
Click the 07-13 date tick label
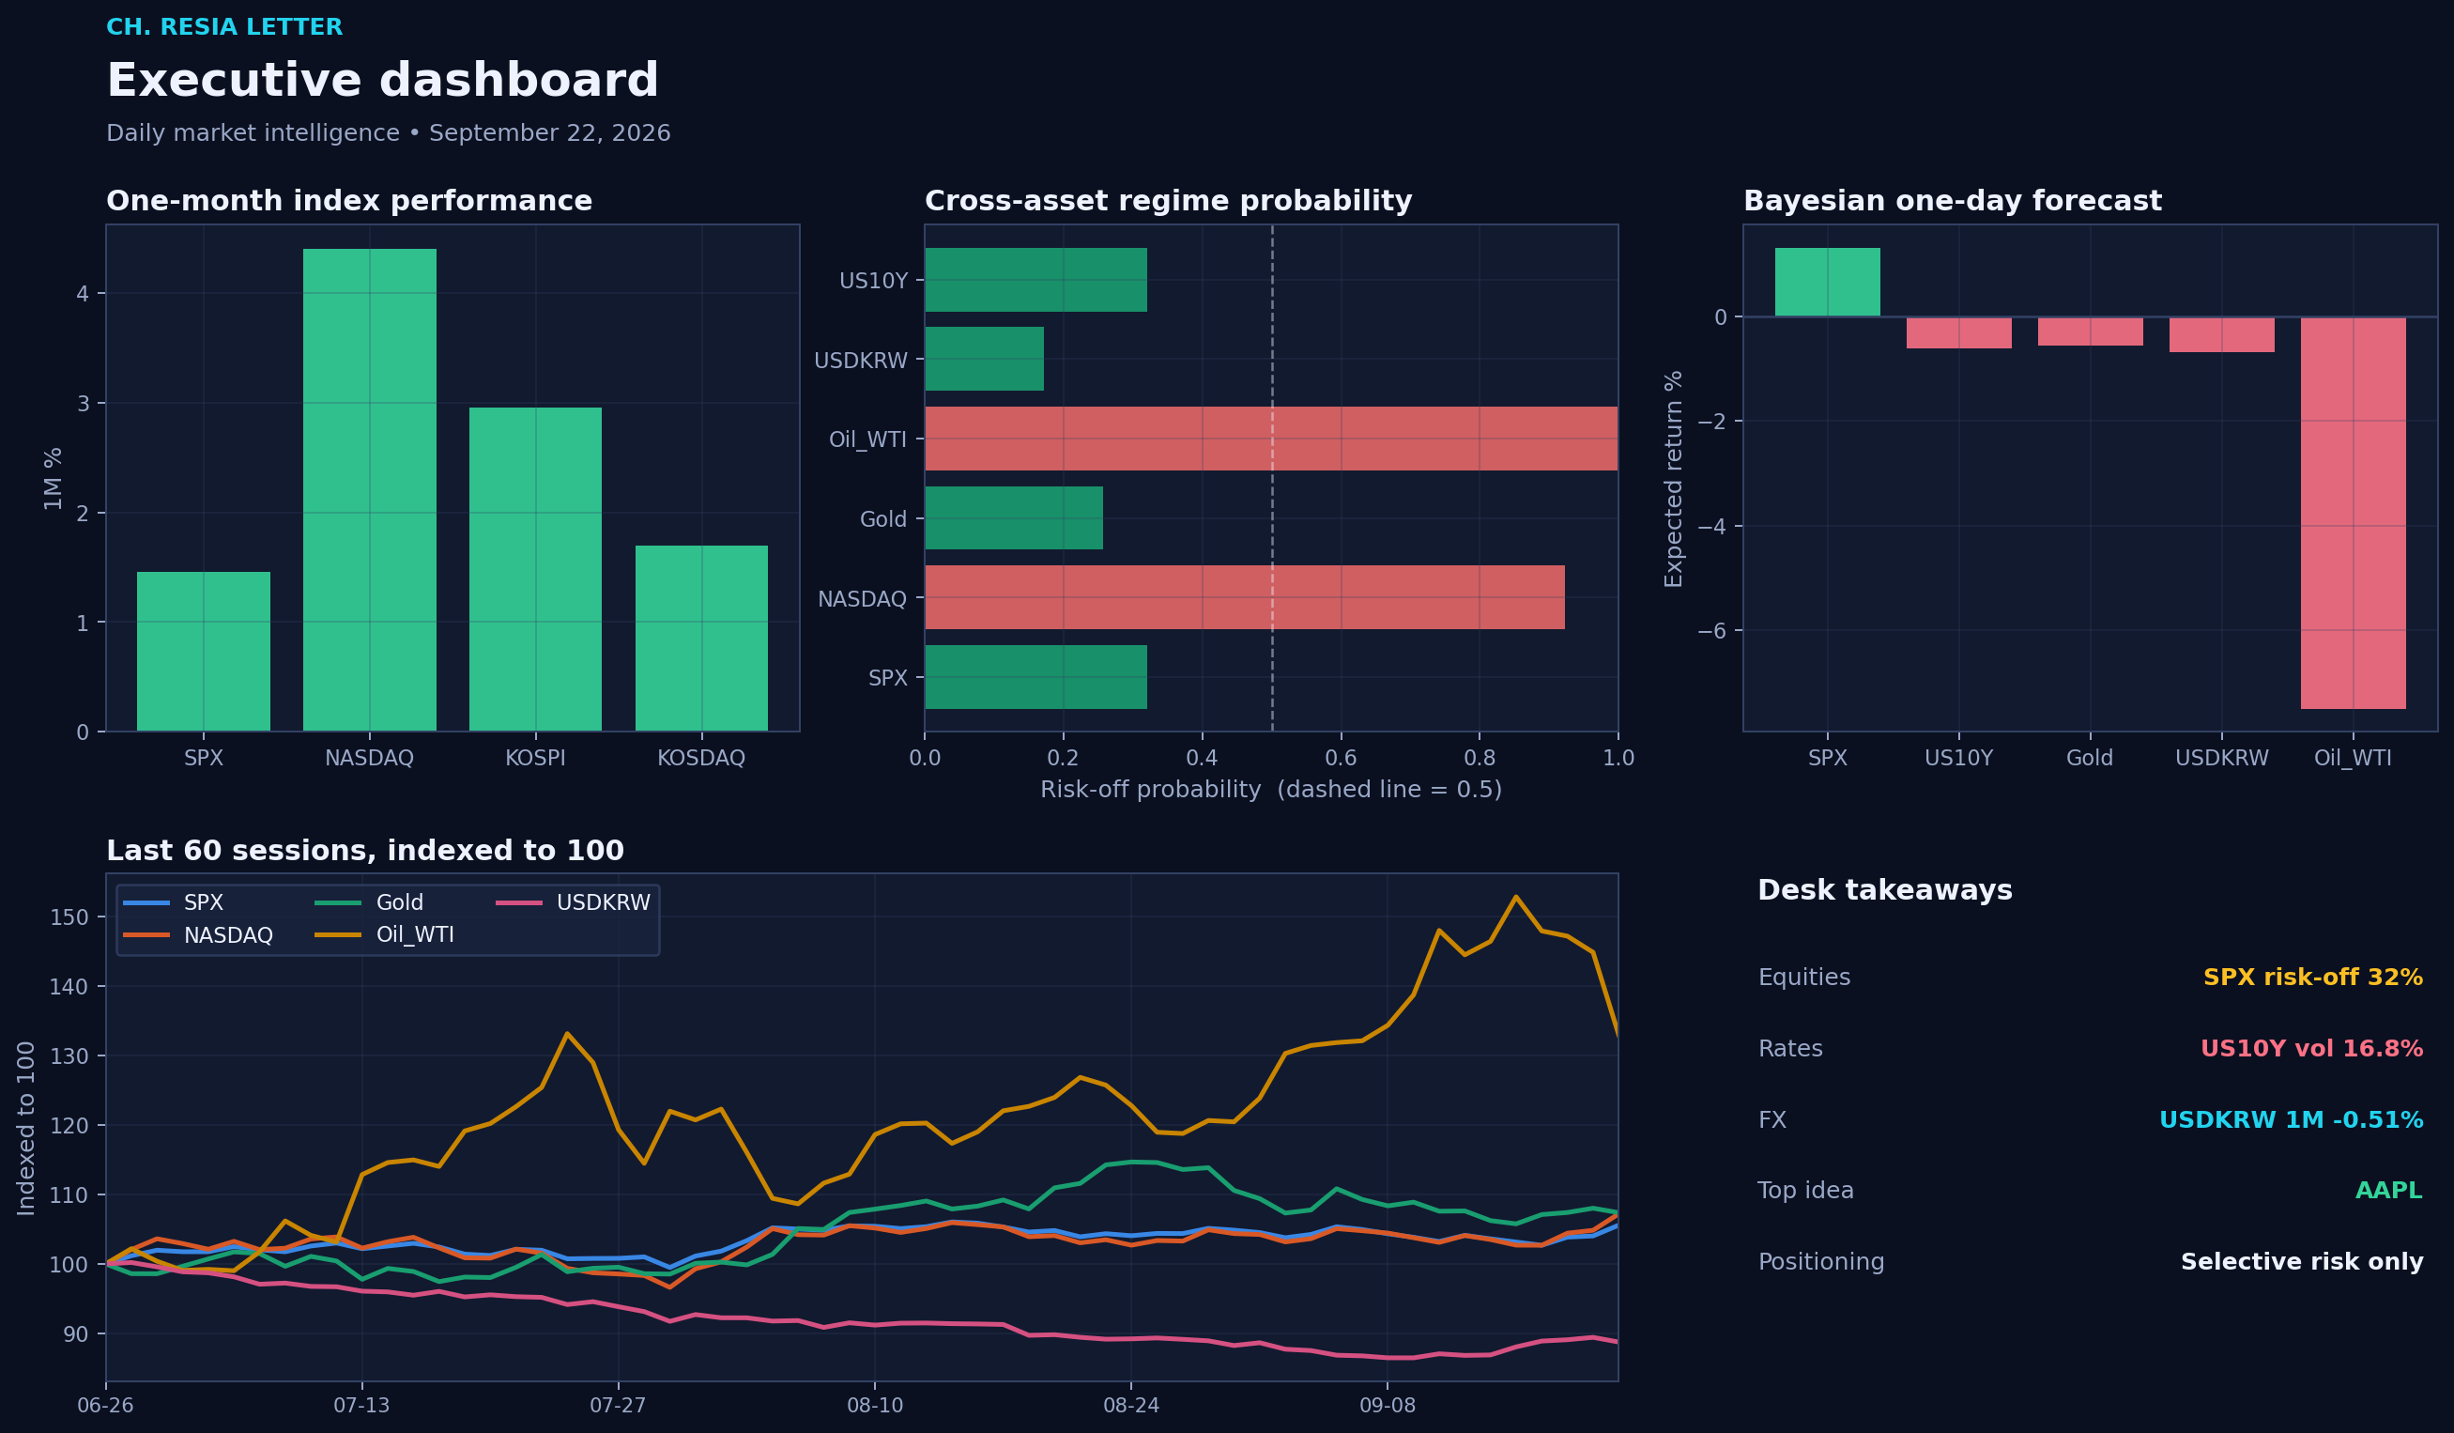(x=361, y=1406)
